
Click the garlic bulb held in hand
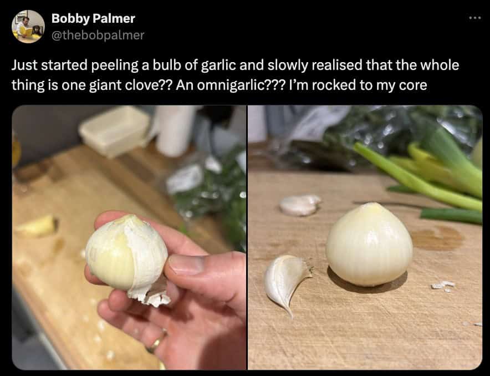[x=126, y=253]
